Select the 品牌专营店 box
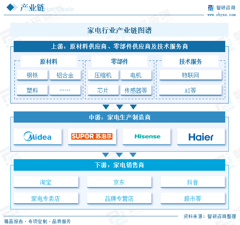This screenshot has width=240, height=225. tap(119, 198)
